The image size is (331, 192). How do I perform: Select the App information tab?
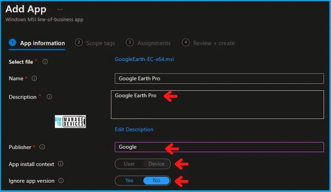coord(37,43)
